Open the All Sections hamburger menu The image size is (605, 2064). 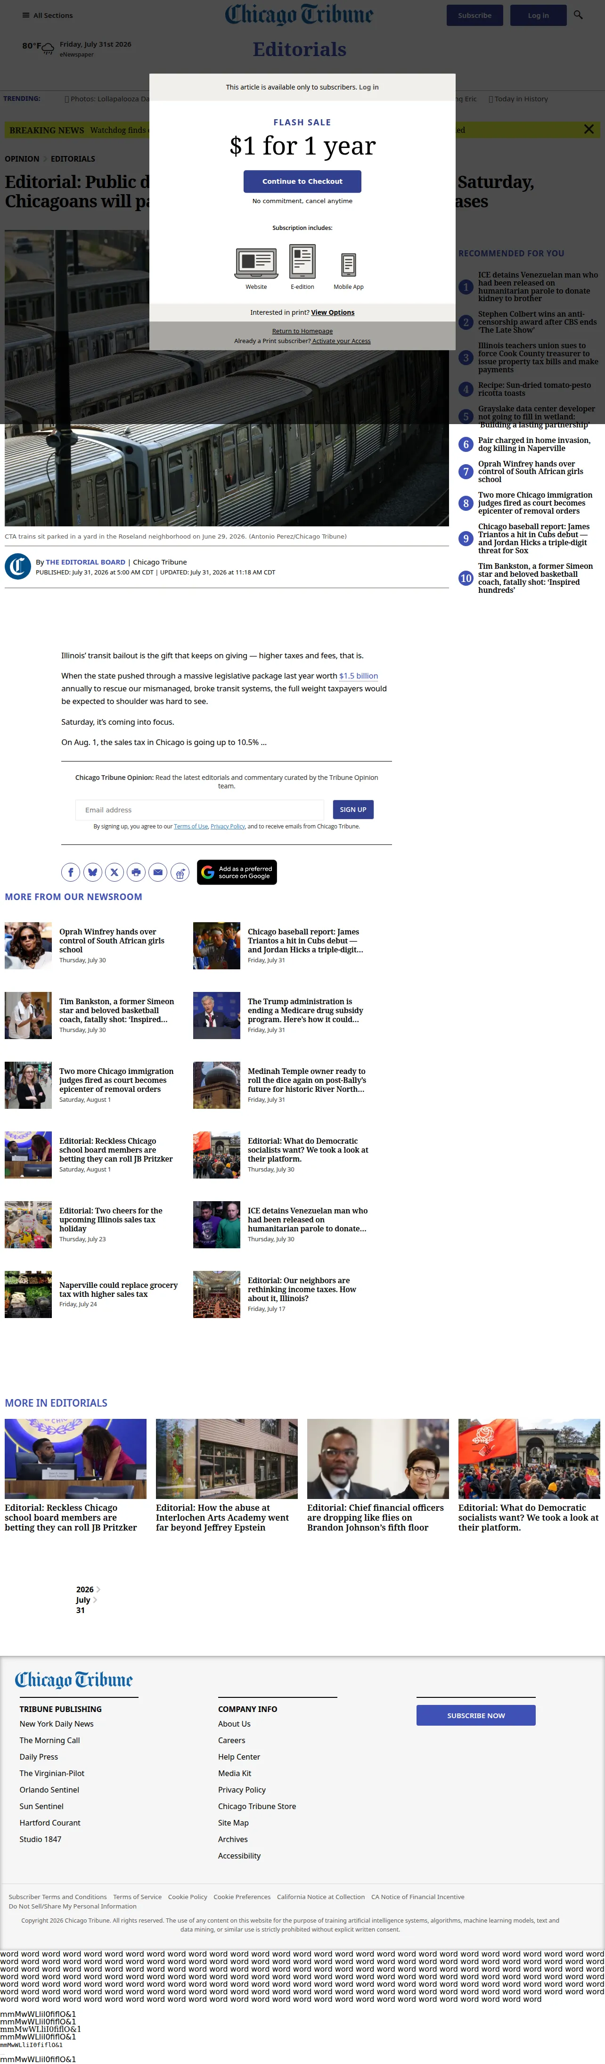coord(47,15)
